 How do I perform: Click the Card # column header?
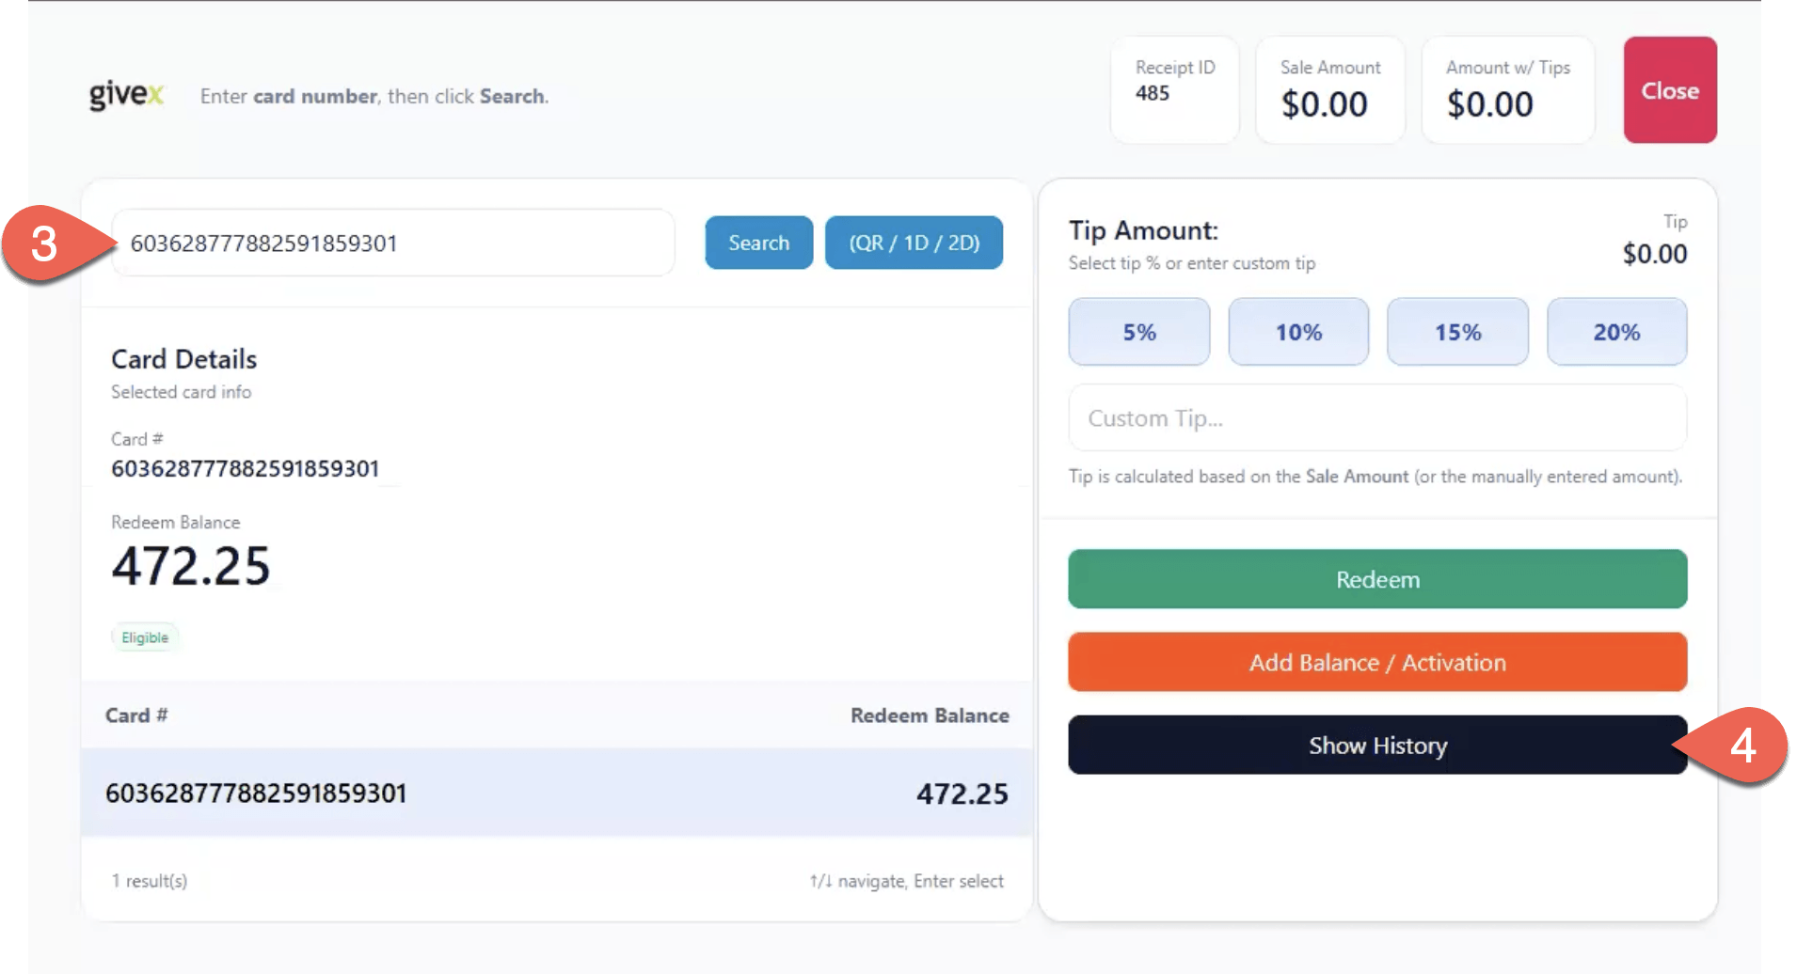point(136,715)
